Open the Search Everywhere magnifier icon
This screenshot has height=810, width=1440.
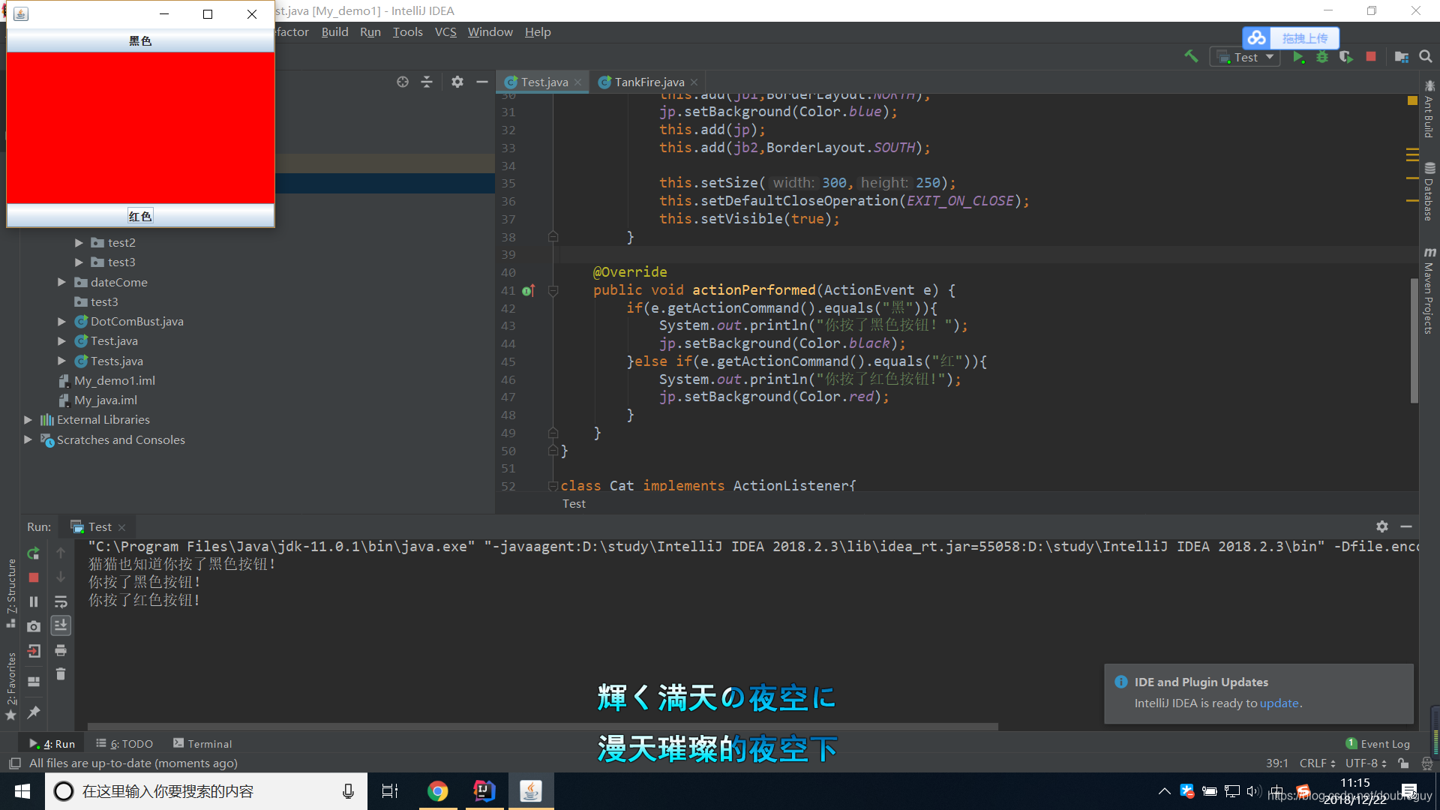point(1426,57)
